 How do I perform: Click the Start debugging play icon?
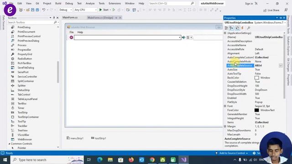coord(100,10)
